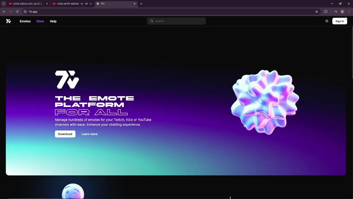View site information icon in address bar
This screenshot has width=353, height=199.
(x=25, y=12)
